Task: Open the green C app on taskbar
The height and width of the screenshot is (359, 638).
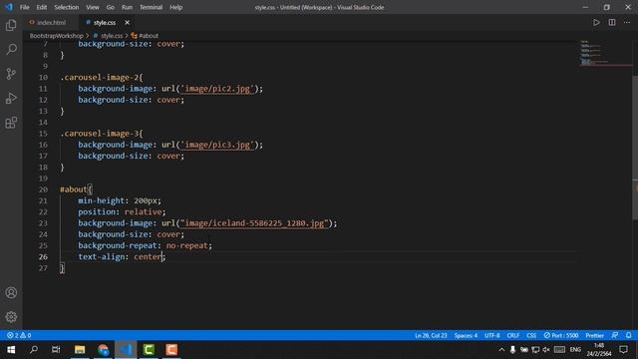Action: (x=149, y=350)
